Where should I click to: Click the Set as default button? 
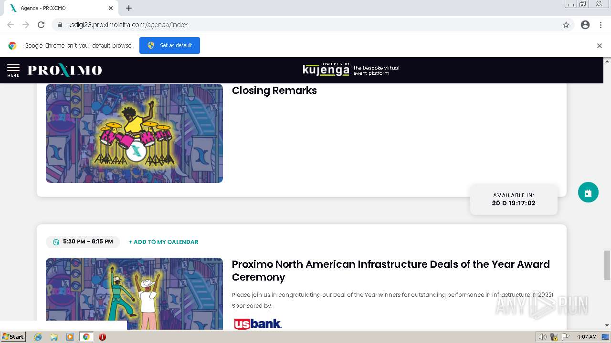pyautogui.click(x=169, y=45)
